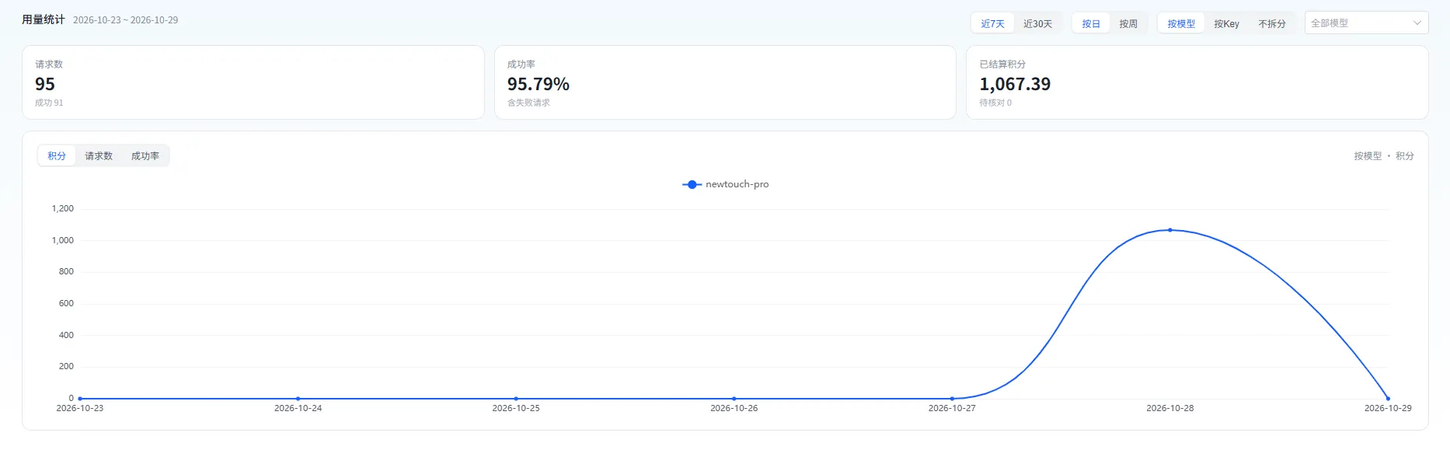
Task: Click the 已结算积分 value 1,067.39
Action: coord(1015,84)
